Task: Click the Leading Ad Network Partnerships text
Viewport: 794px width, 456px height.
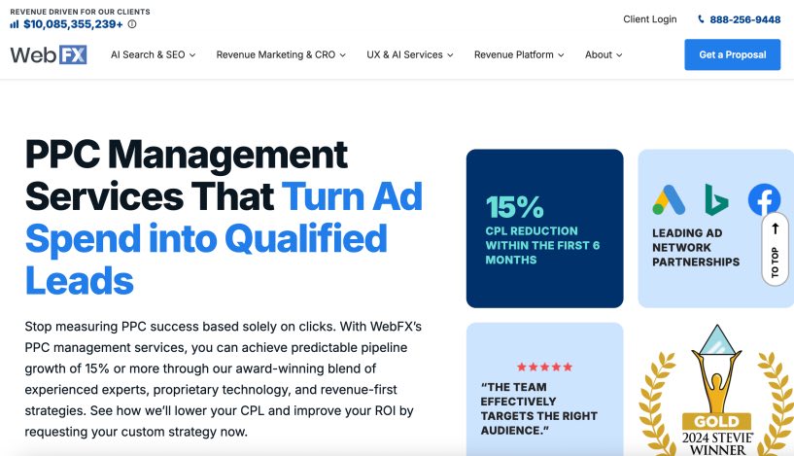Action: tap(696, 247)
